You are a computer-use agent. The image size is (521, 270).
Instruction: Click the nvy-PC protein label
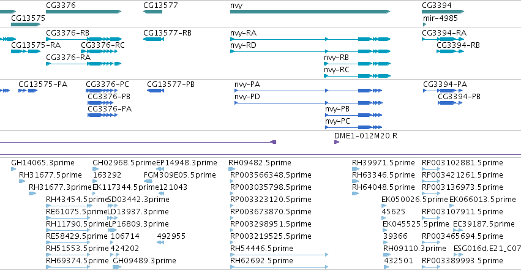(337, 121)
